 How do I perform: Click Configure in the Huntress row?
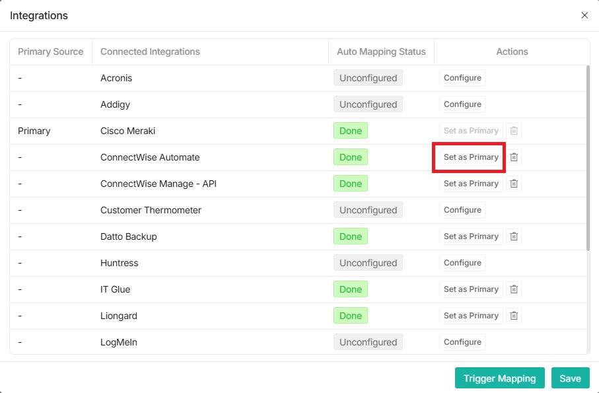pyautogui.click(x=462, y=263)
